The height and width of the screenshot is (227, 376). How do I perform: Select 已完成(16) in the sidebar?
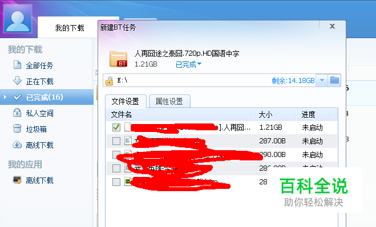point(47,97)
